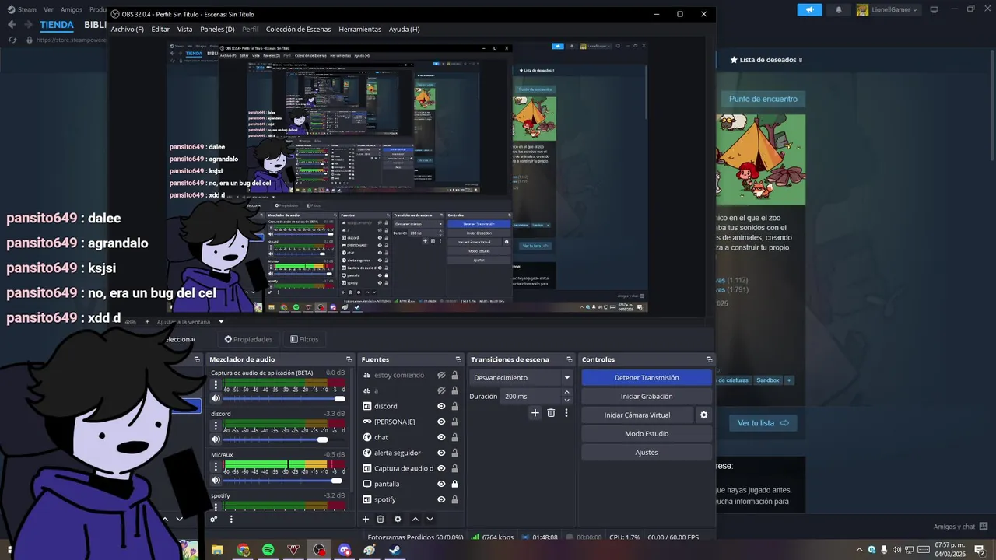Adjust discord volume slider
The image size is (996, 560).
point(284,439)
